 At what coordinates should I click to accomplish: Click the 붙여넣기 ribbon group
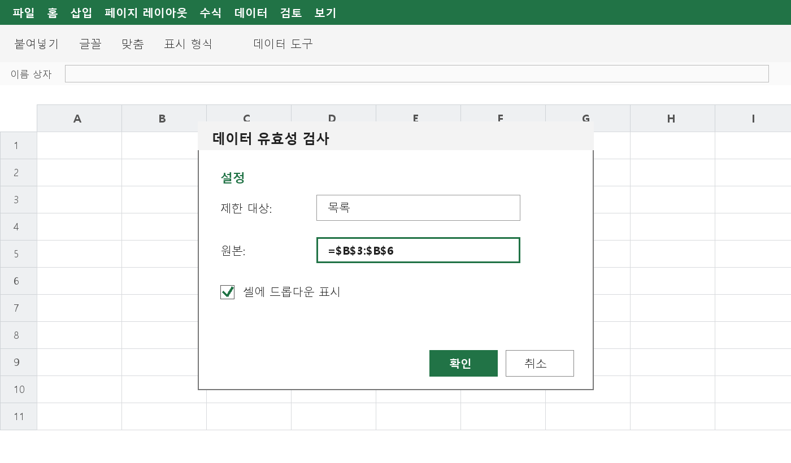pos(37,43)
